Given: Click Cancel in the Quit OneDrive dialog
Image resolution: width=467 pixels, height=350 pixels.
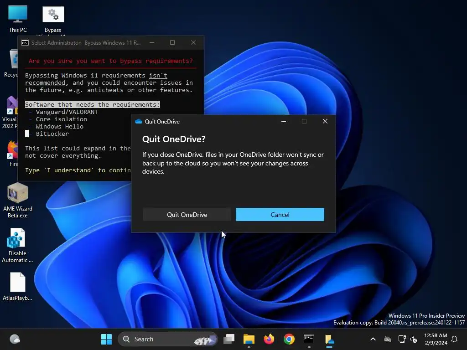Looking at the screenshot, I should 280,215.
